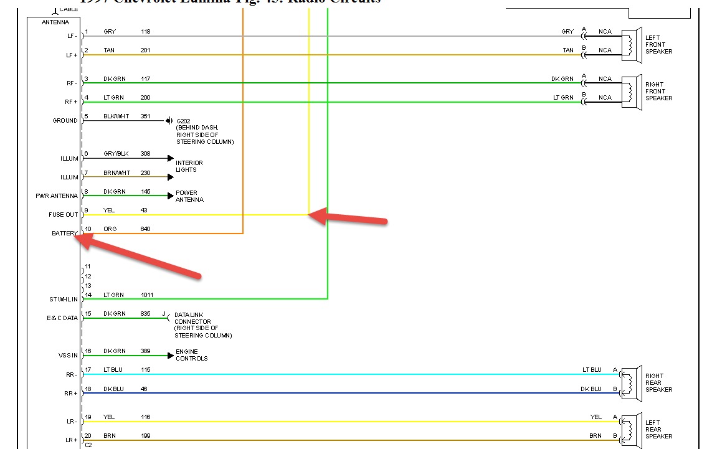The height and width of the screenshot is (449, 707).
Task: Click the arrowhead pointing to POWER ANTENNA
Action: pos(171,196)
